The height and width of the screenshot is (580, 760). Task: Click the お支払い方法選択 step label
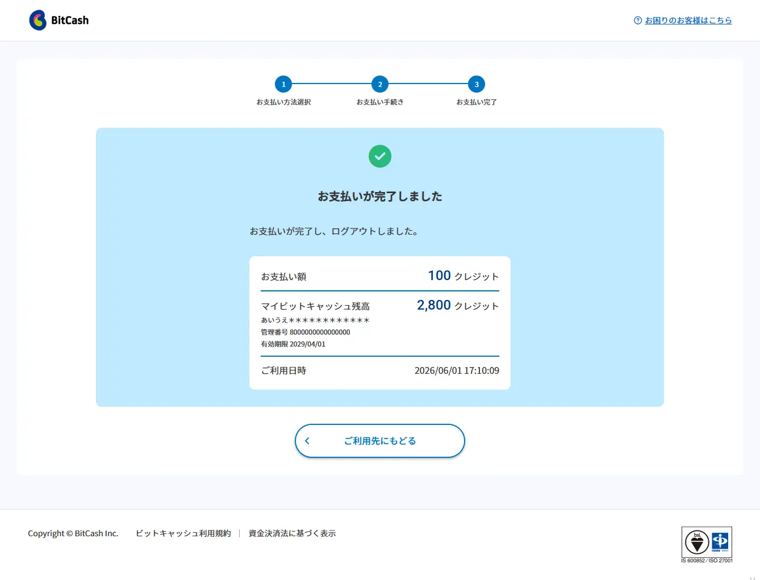click(283, 102)
